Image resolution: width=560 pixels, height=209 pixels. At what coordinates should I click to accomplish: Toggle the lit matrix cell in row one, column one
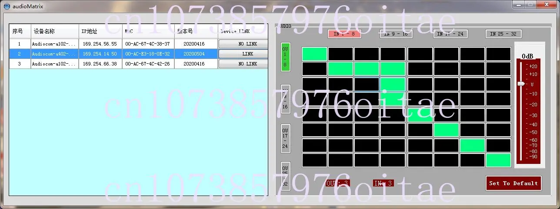point(314,54)
